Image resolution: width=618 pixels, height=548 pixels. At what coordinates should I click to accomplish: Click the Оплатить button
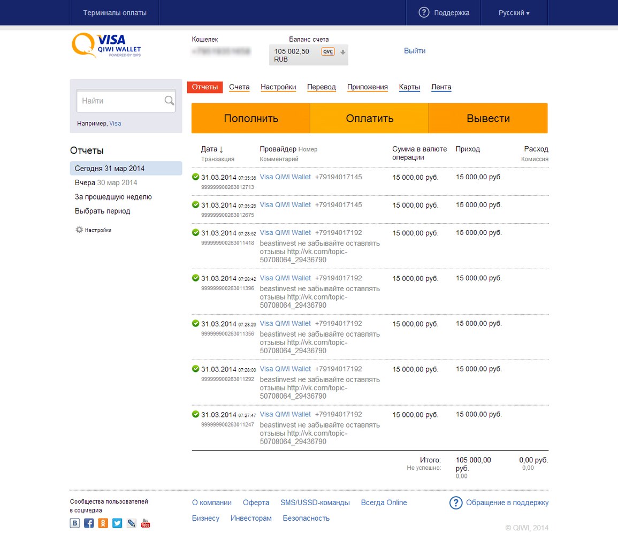pyautogui.click(x=370, y=118)
